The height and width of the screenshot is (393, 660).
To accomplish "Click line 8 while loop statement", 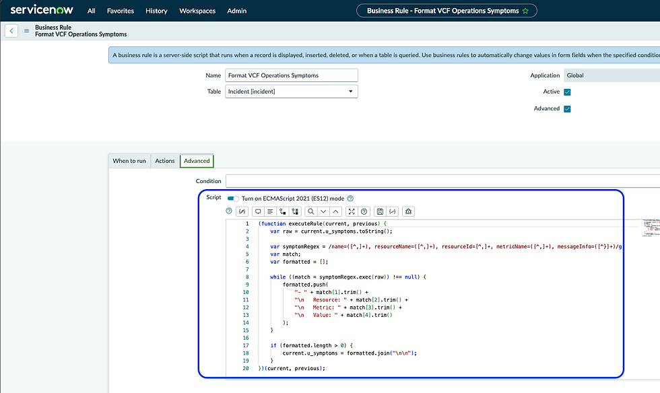I will point(348,277).
